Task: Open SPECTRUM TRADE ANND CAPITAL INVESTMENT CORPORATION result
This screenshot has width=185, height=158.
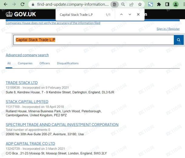Action: coord(62,125)
